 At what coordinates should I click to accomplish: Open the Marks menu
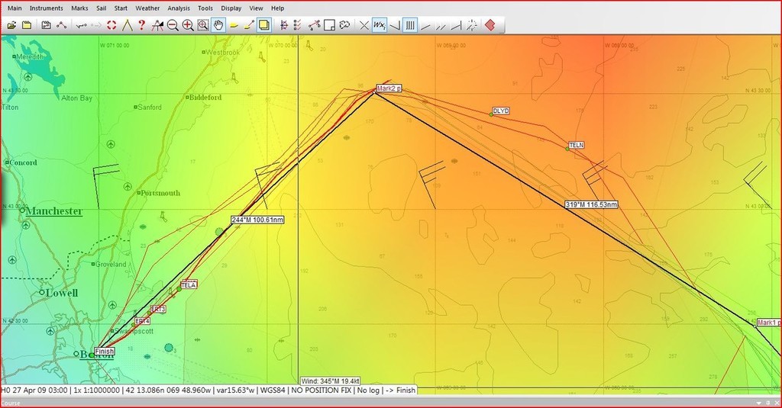click(x=79, y=8)
